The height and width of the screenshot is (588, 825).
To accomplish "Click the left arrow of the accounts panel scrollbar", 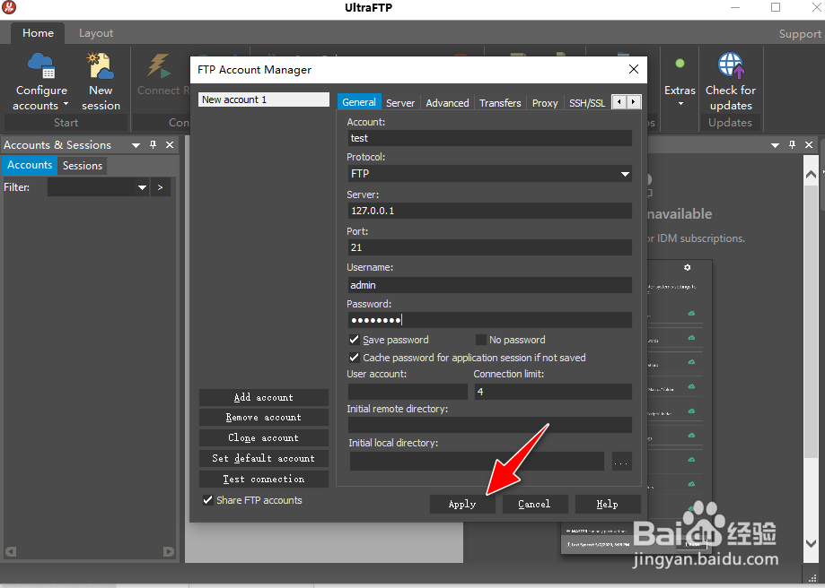I will 11,552.
